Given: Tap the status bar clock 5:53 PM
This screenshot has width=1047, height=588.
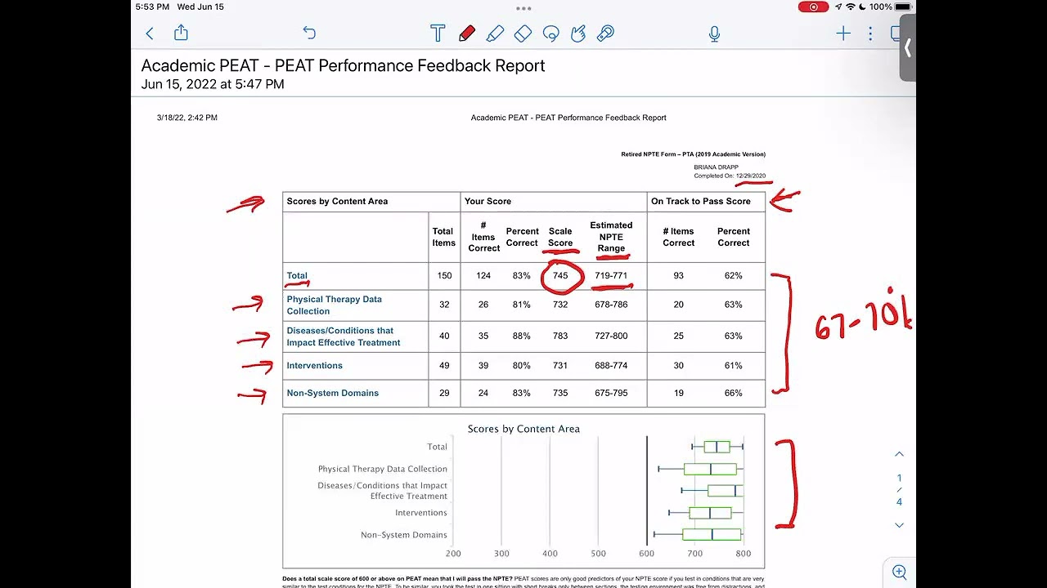Looking at the screenshot, I should tap(152, 7).
